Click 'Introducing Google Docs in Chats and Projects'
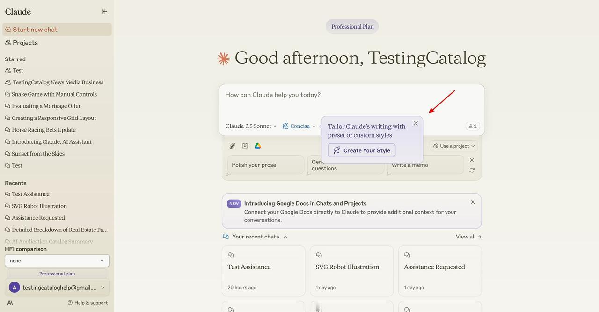 tap(305, 204)
